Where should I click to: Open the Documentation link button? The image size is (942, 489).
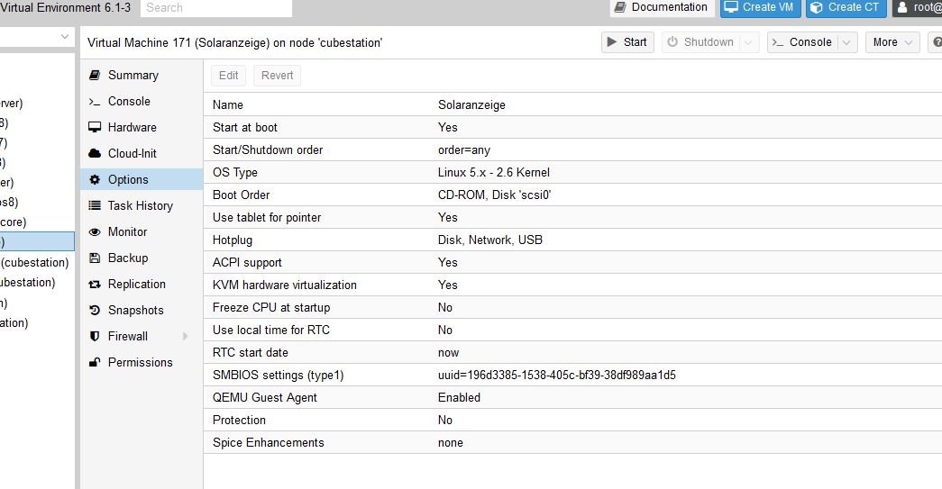662,8
